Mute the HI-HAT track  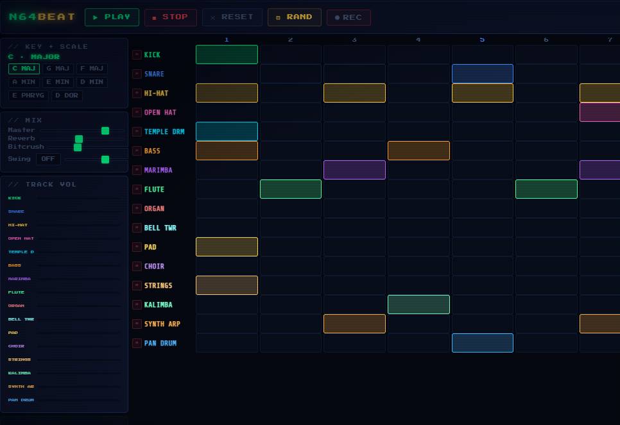137,93
